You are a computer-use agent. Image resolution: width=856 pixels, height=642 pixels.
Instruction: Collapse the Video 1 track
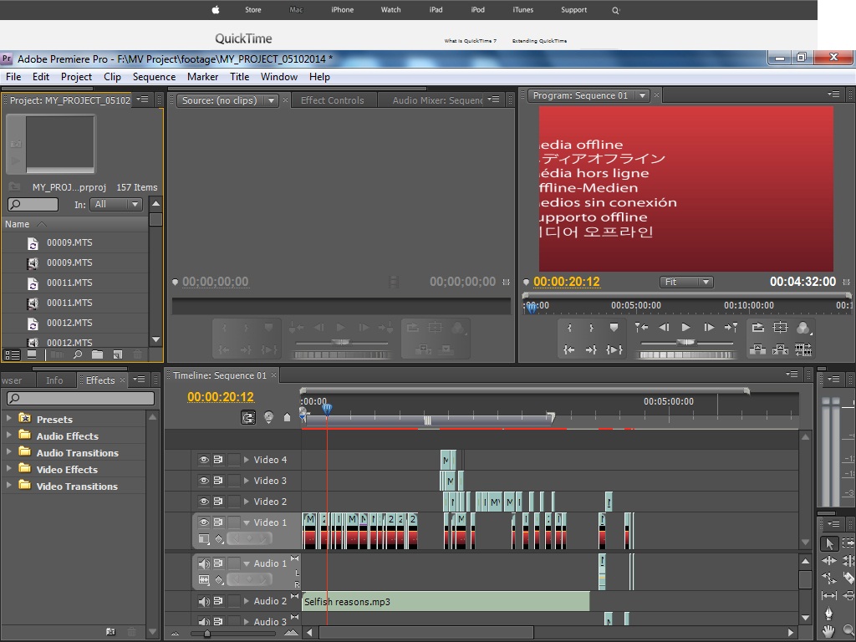[x=247, y=522]
